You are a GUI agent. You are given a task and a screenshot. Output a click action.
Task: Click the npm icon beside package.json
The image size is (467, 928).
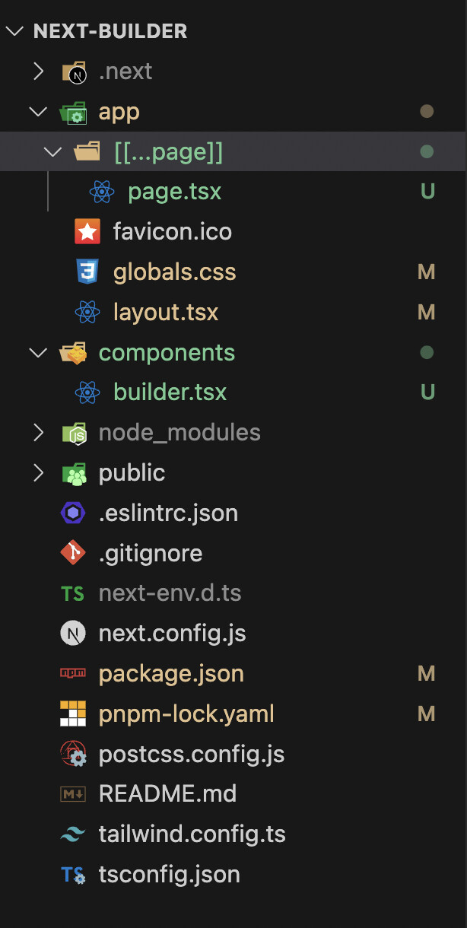click(x=73, y=674)
